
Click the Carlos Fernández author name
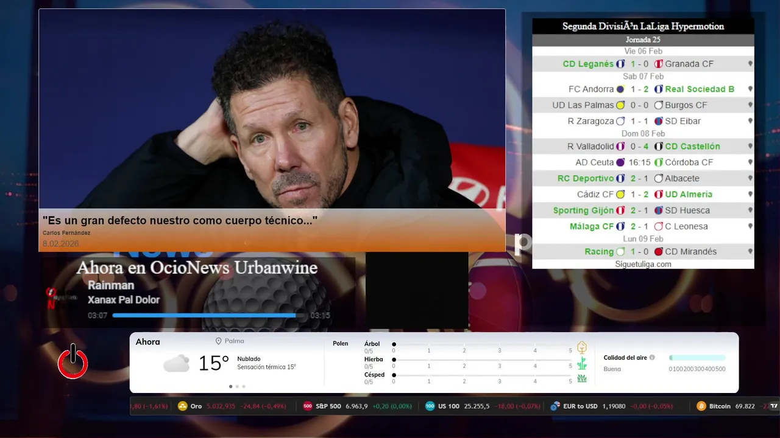(66, 233)
